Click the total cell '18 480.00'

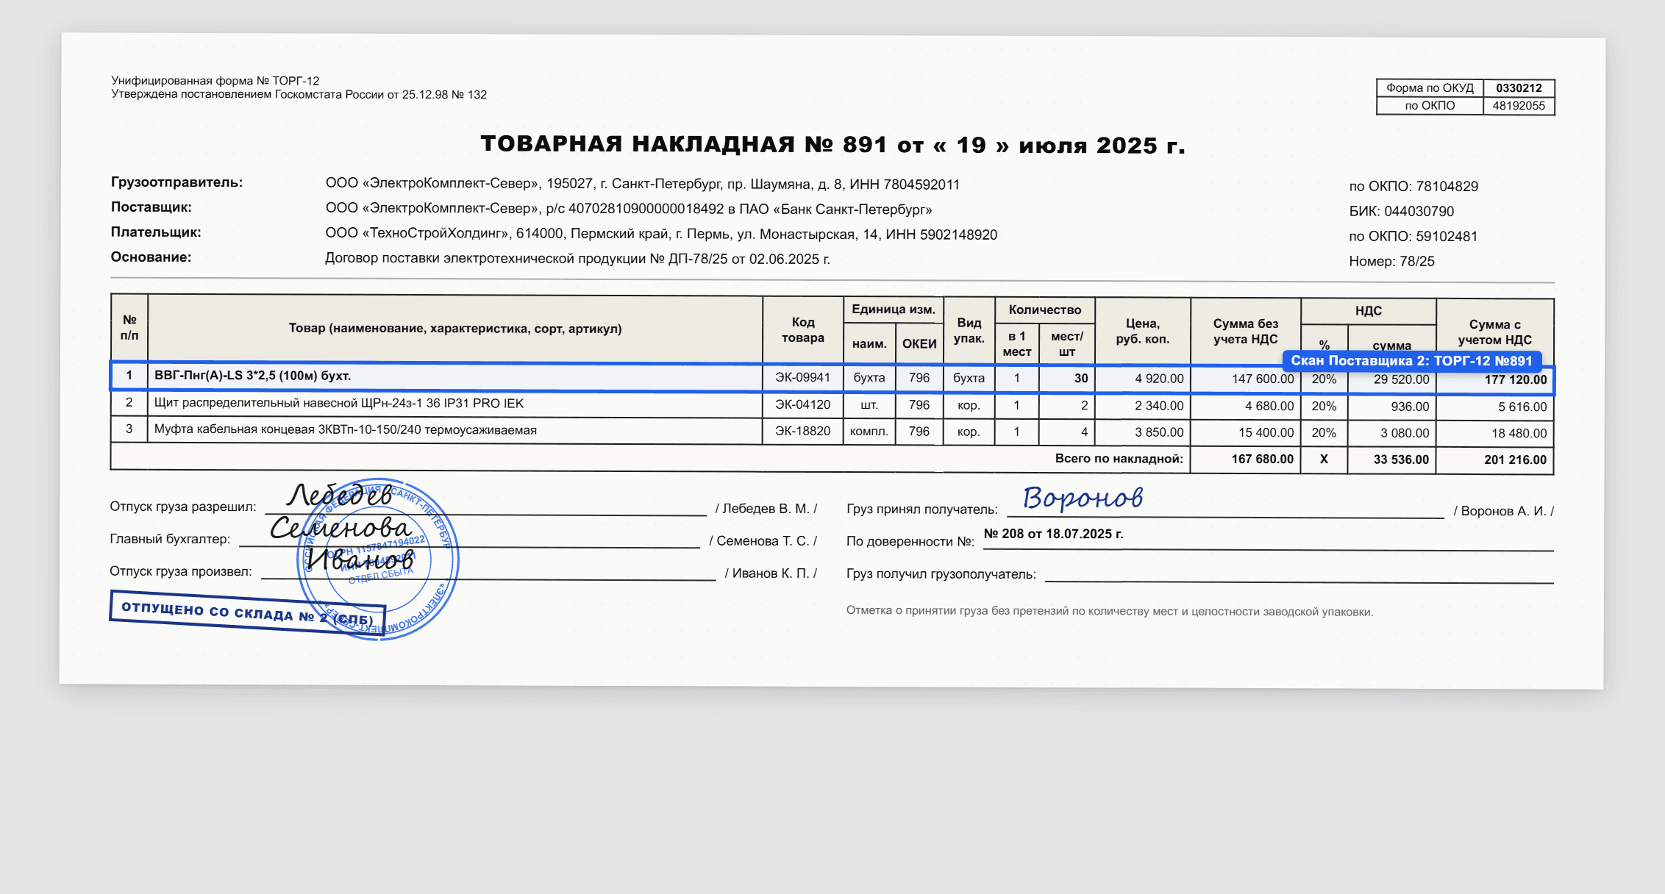point(1519,433)
